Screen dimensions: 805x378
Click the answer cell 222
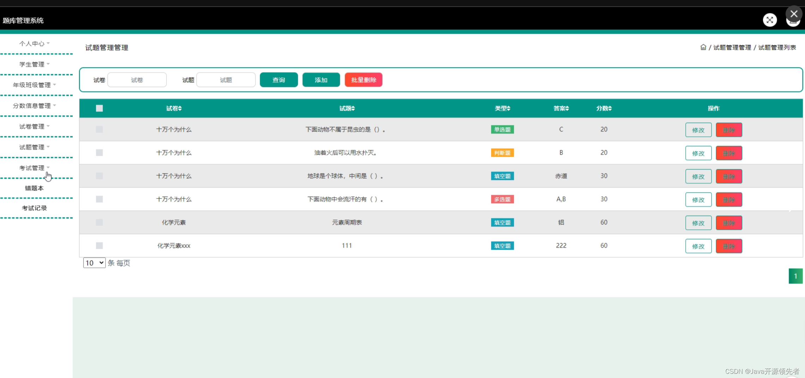(561, 246)
